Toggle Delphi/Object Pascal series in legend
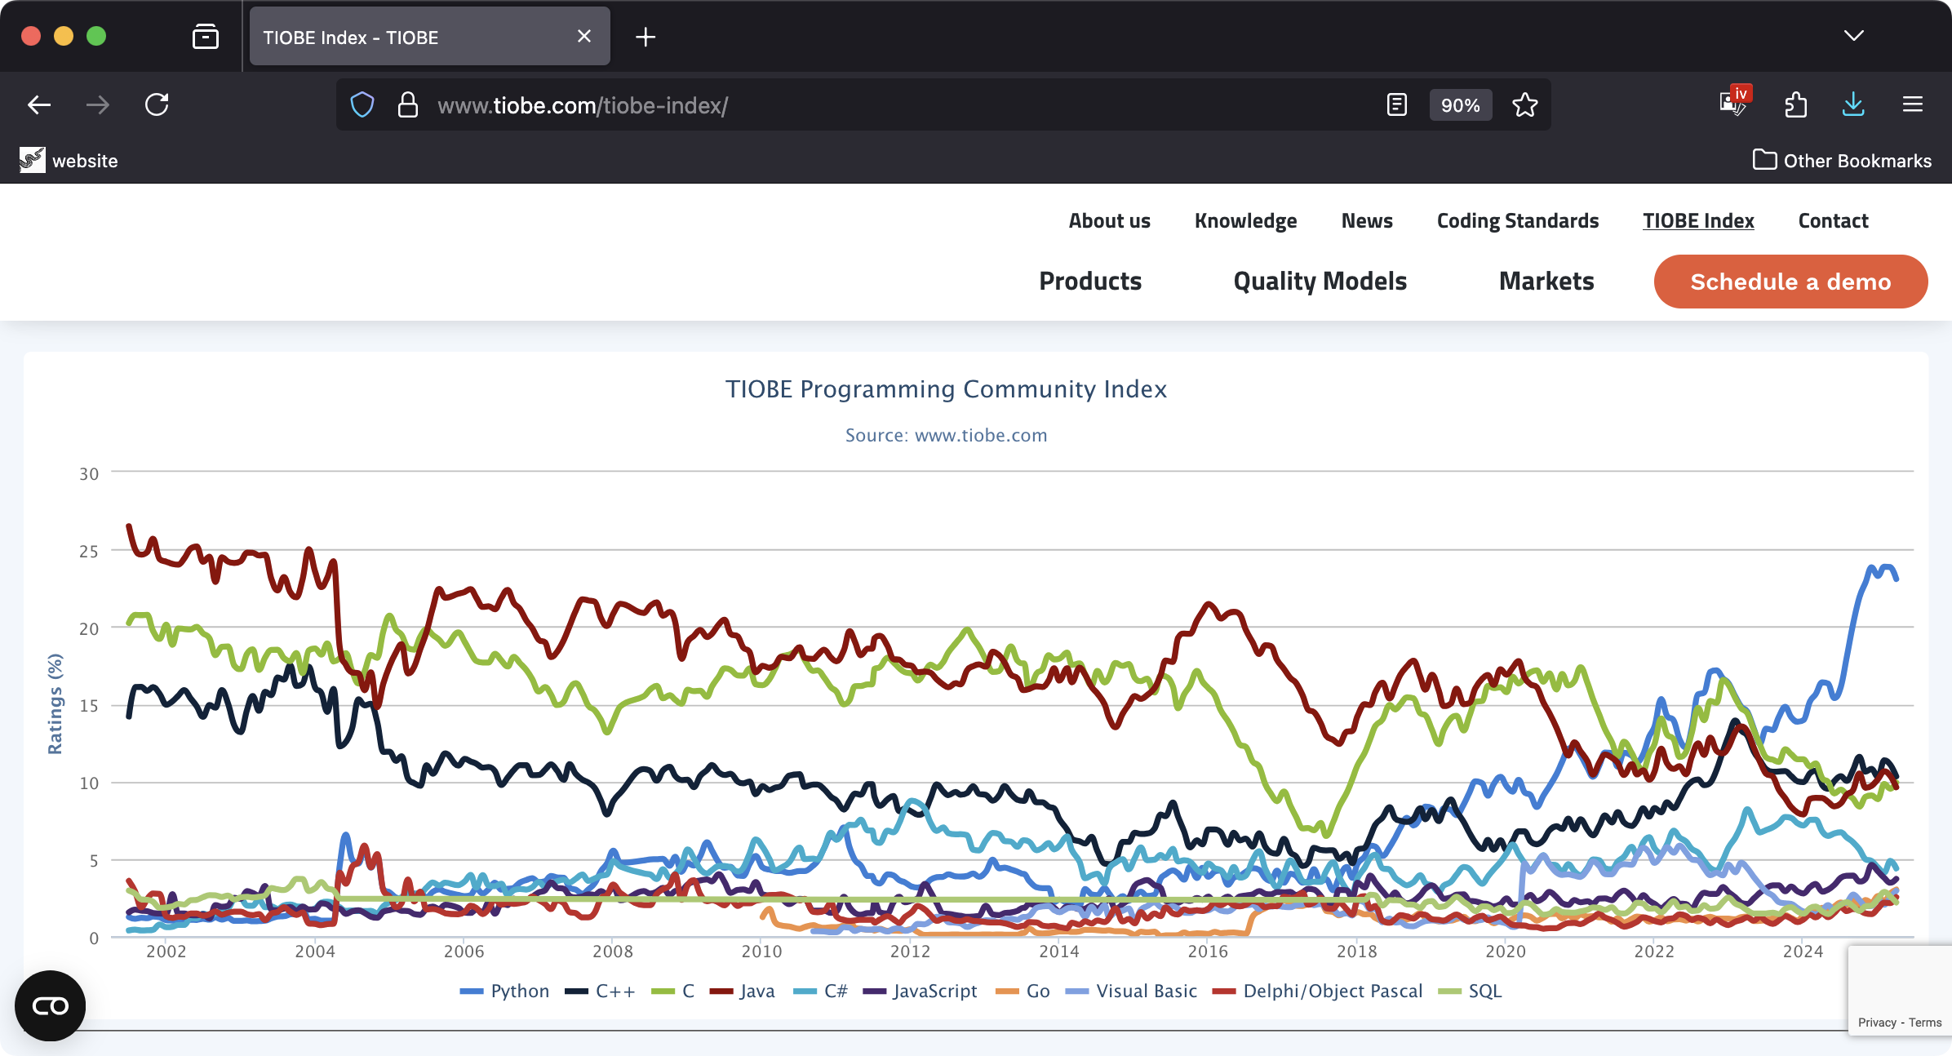The height and width of the screenshot is (1056, 1952). point(1317,991)
